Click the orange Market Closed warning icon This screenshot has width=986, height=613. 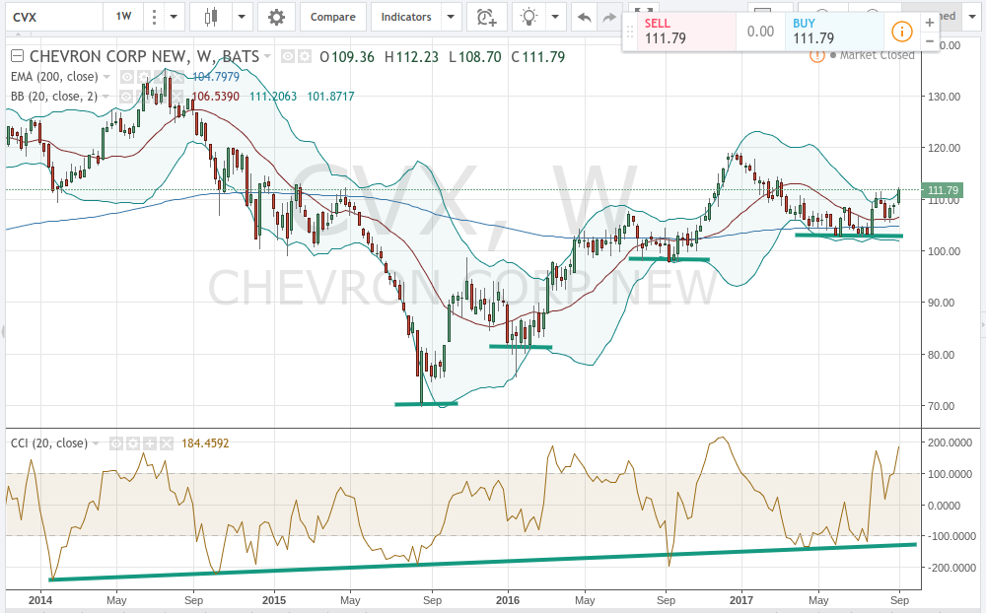pyautogui.click(x=816, y=55)
